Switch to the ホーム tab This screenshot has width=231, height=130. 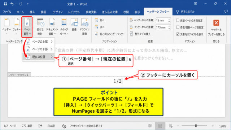(20, 12)
